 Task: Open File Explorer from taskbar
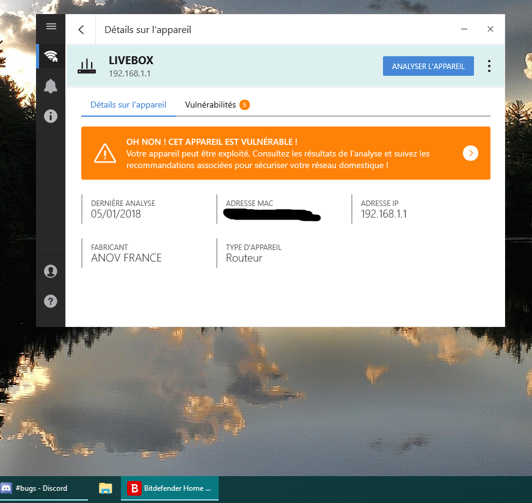(106, 488)
